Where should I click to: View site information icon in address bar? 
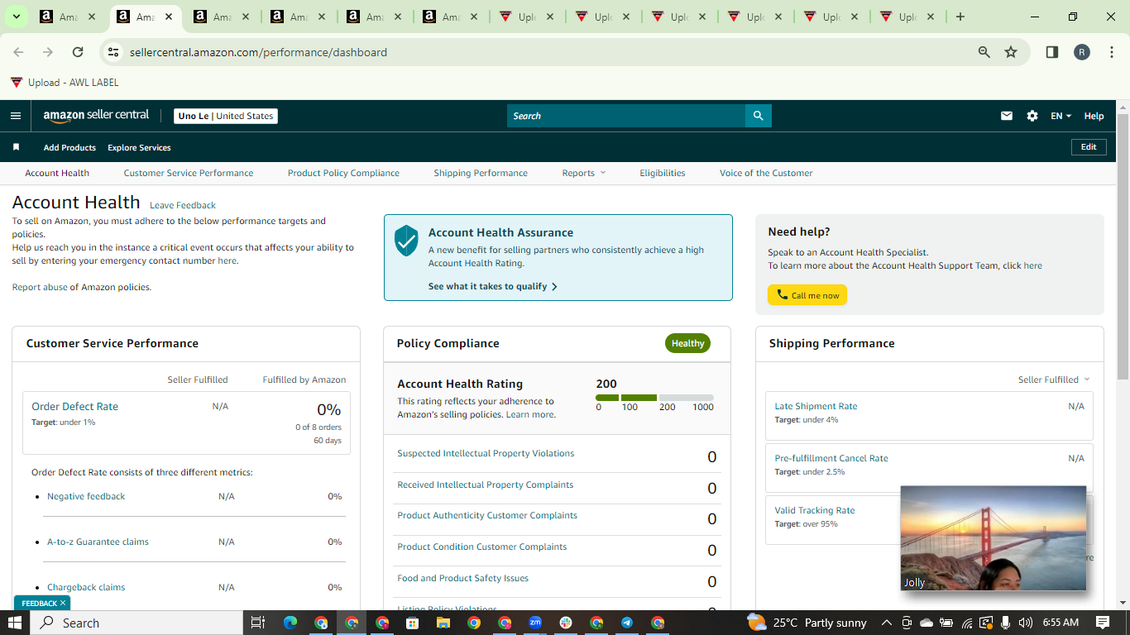(113, 52)
